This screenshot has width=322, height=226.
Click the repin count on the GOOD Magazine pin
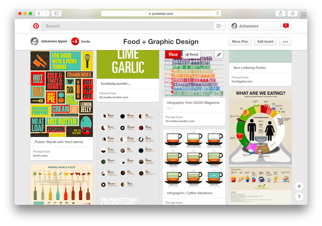point(170,108)
